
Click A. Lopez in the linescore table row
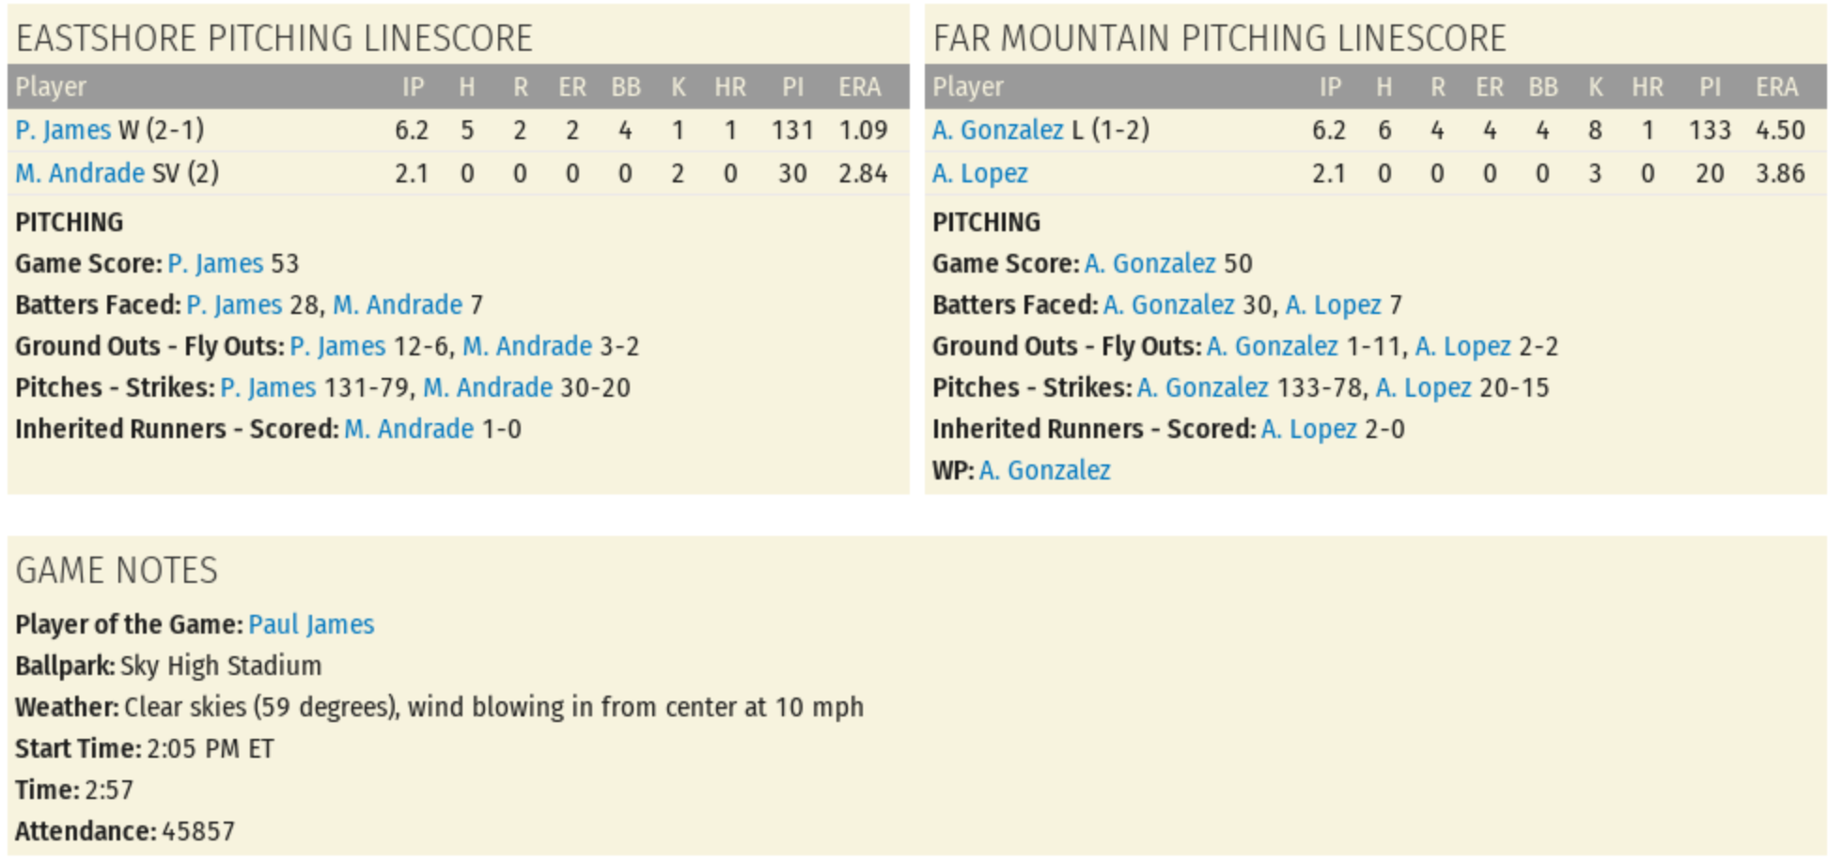pos(979,173)
